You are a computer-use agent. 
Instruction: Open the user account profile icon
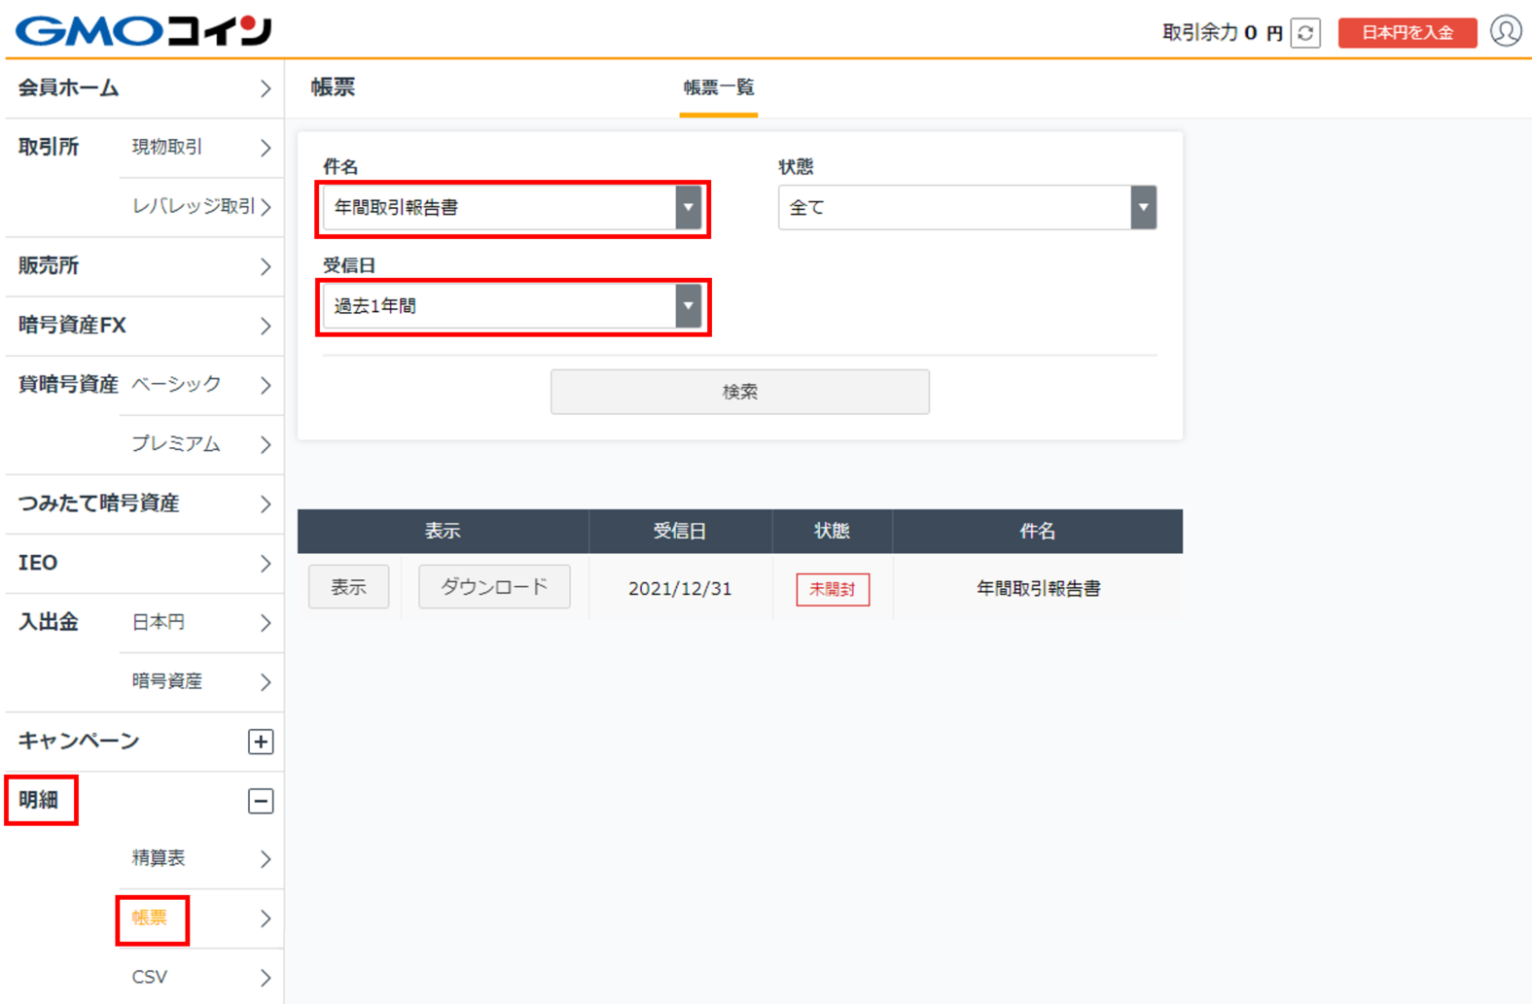[1506, 31]
